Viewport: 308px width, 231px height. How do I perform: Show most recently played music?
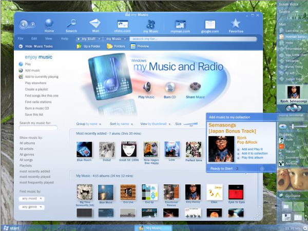click(35, 177)
